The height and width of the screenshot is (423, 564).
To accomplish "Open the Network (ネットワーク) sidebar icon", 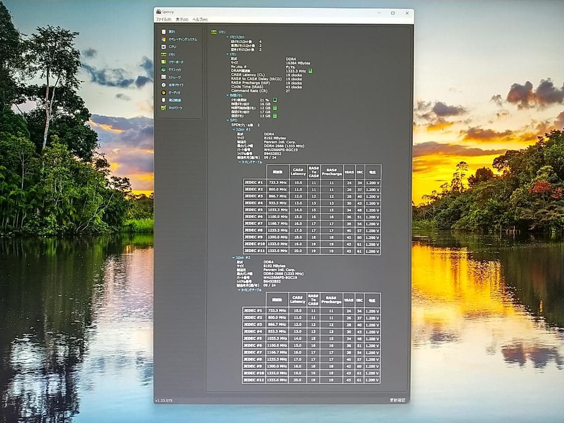I will point(164,108).
